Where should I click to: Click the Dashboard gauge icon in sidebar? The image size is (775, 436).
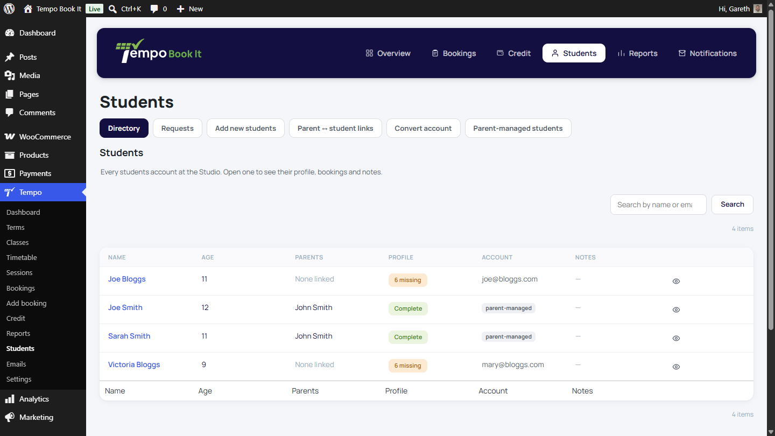click(x=10, y=33)
